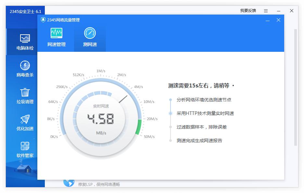Screen dimensions: 304x193
Task: Click the globe icon beside 修复LSP
Action: click(68, 183)
